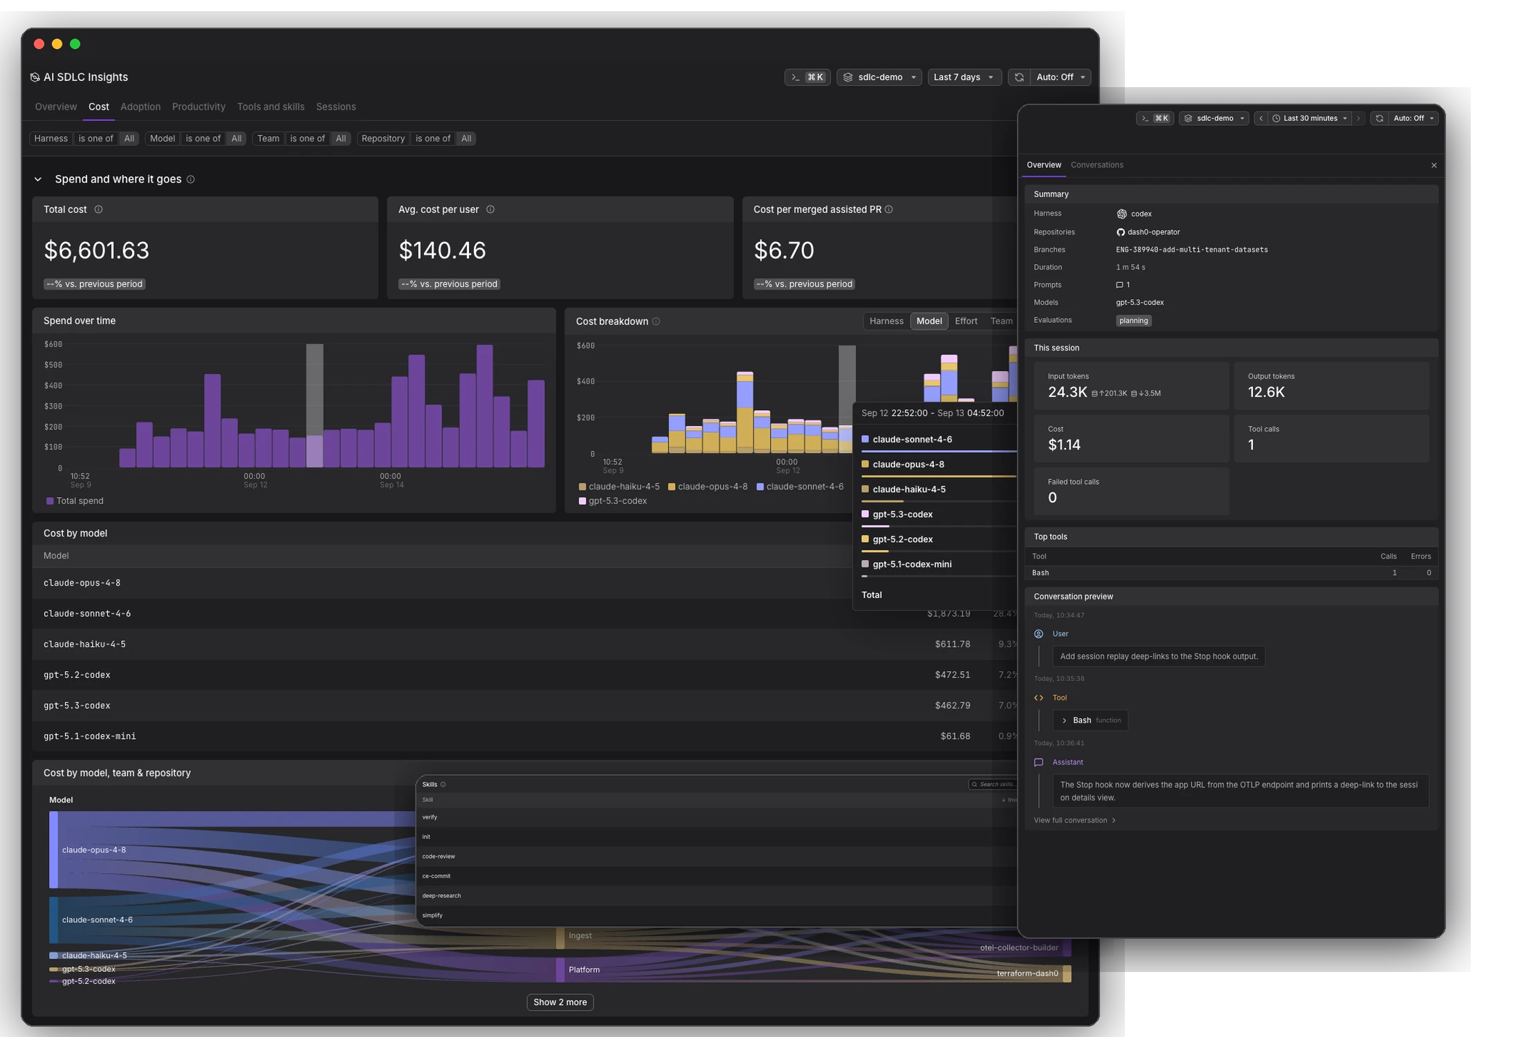Open command palette ⌘K in session panel
Screen dimensions: 1522x1037
[x=1155, y=118]
